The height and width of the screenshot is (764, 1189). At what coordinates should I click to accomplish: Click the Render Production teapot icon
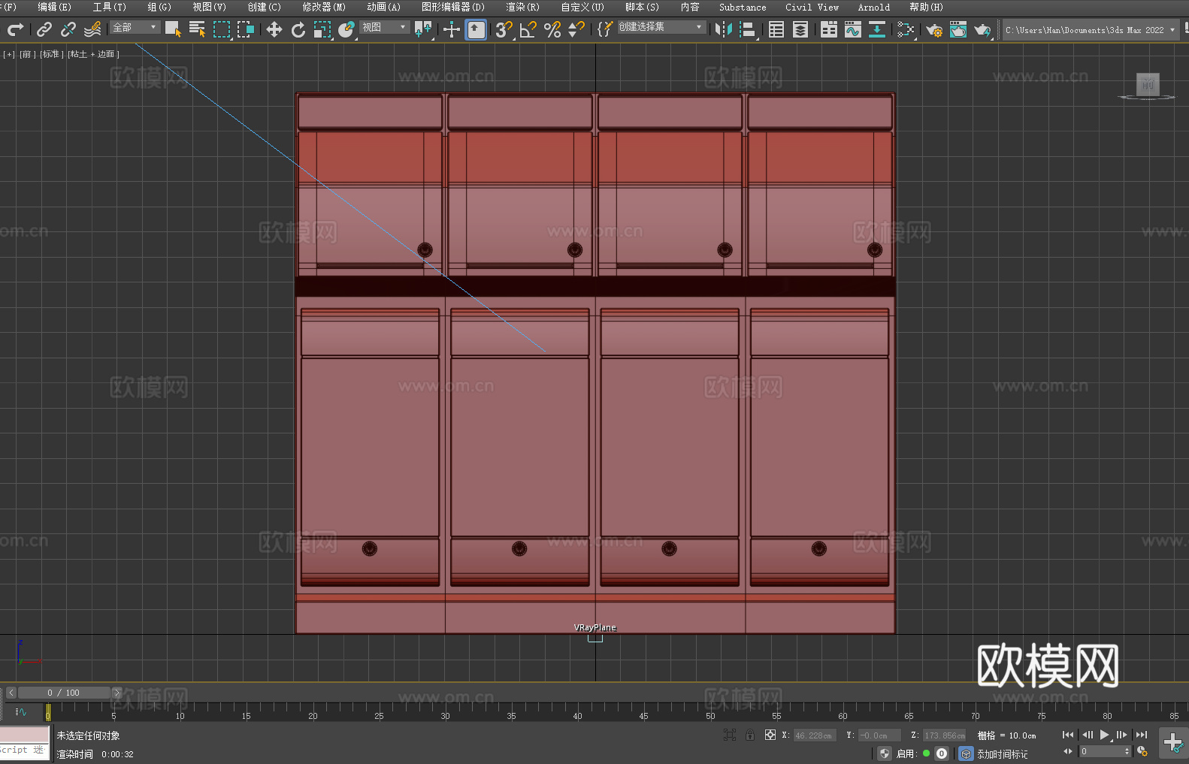982,29
